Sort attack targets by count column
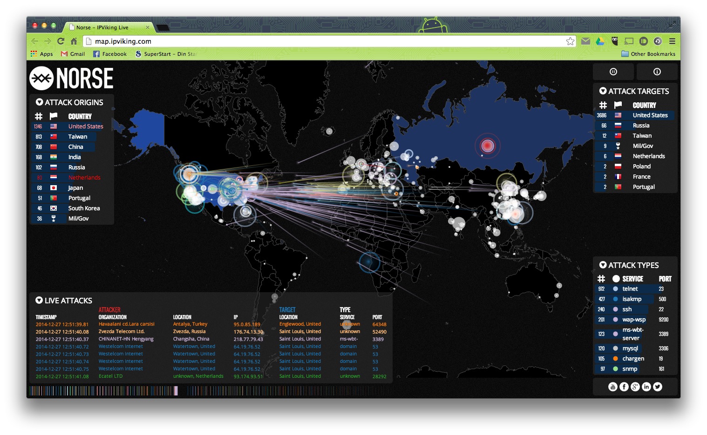This screenshot has height=435, width=707. tap(603, 105)
